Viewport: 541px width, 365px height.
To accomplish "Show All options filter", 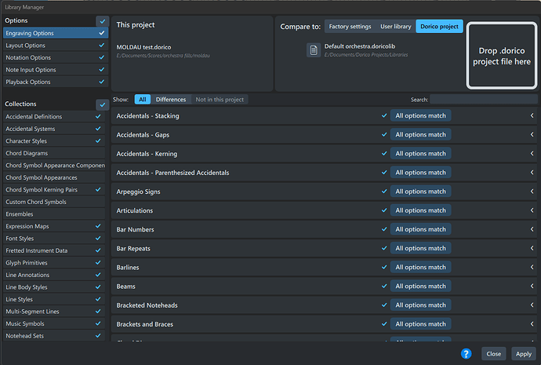I will coord(143,100).
